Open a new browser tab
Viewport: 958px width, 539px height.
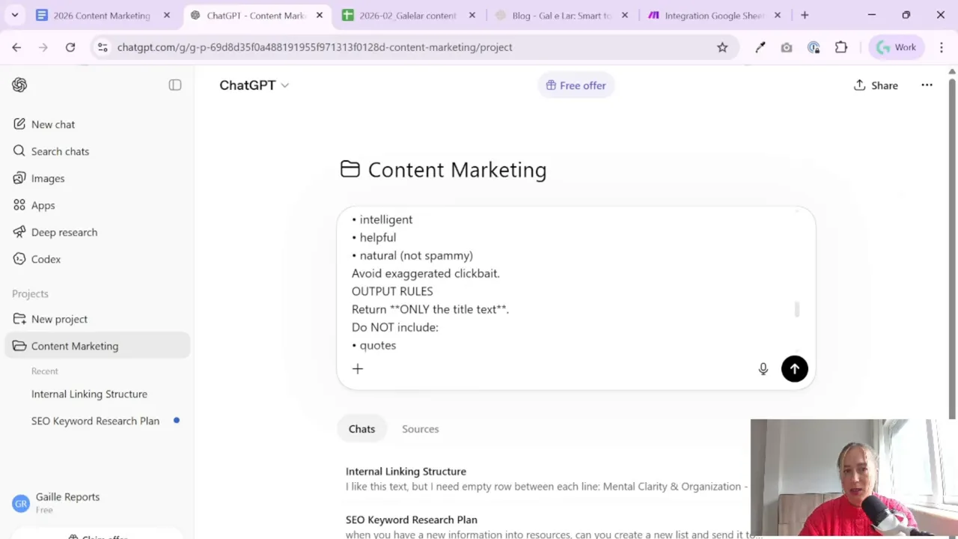click(805, 15)
